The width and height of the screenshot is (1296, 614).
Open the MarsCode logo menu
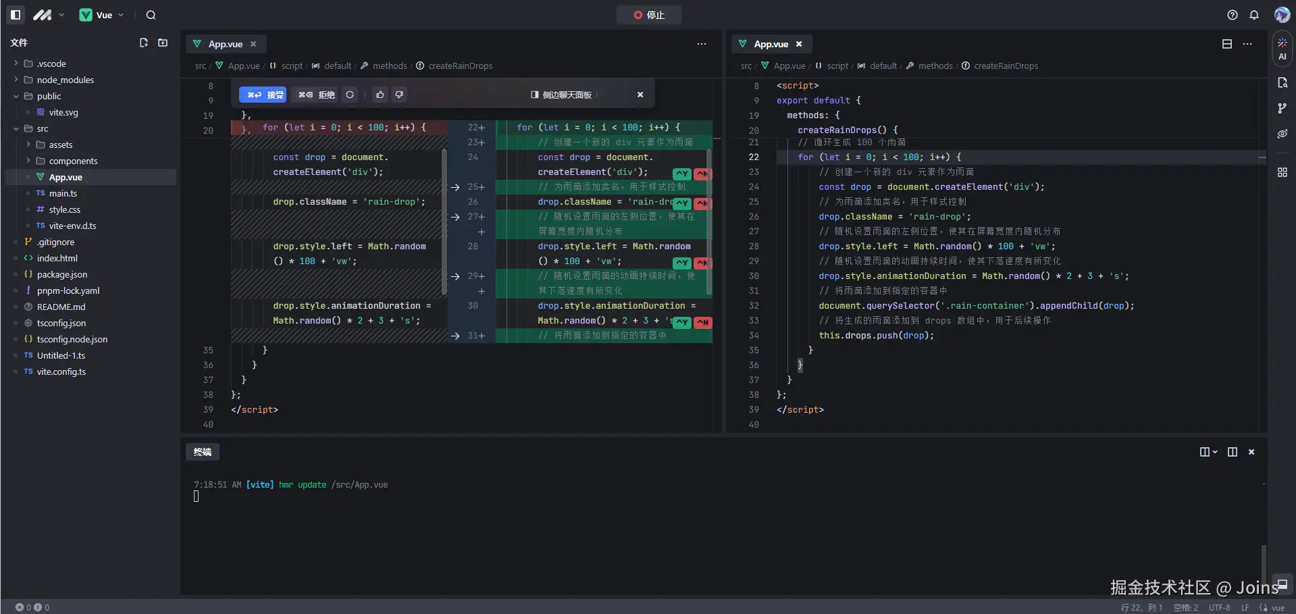click(x=49, y=15)
